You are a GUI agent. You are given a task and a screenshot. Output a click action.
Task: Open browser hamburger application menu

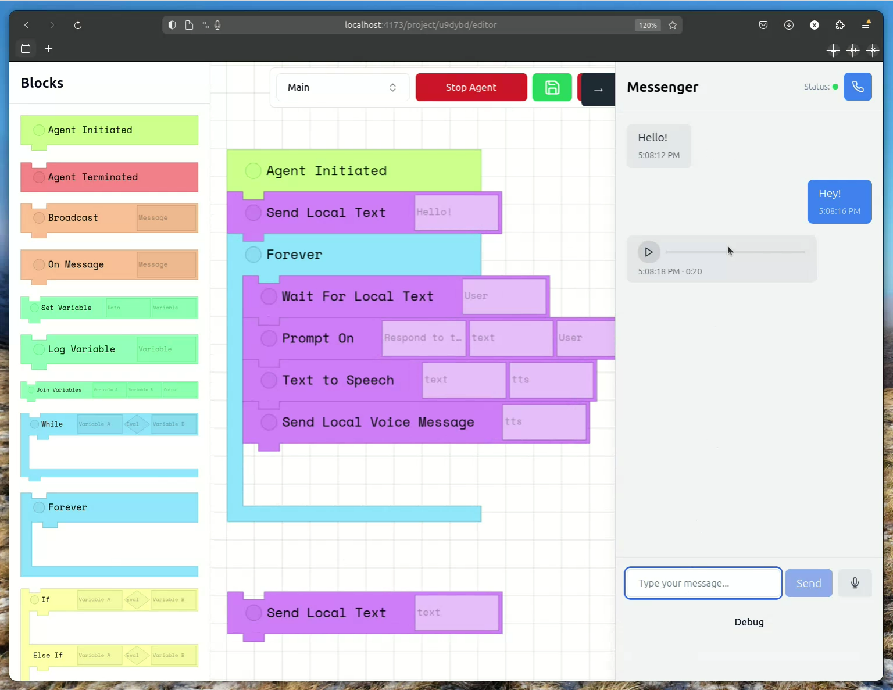(x=866, y=25)
